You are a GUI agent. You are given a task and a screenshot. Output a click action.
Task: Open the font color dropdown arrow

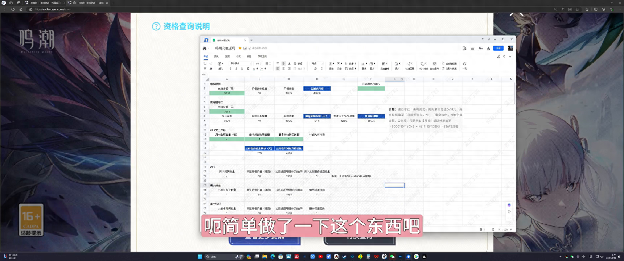click(x=257, y=69)
